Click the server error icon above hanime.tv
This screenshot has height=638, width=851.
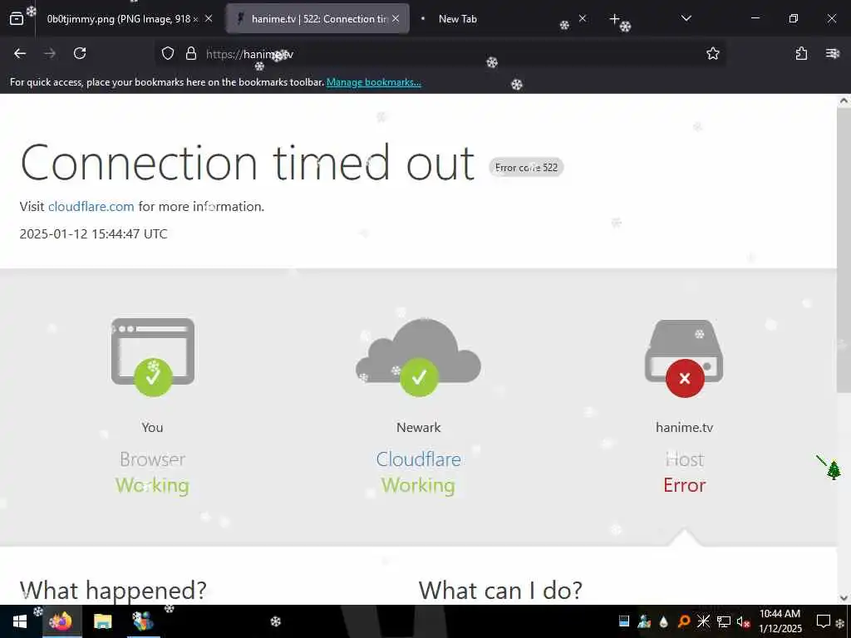click(684, 358)
